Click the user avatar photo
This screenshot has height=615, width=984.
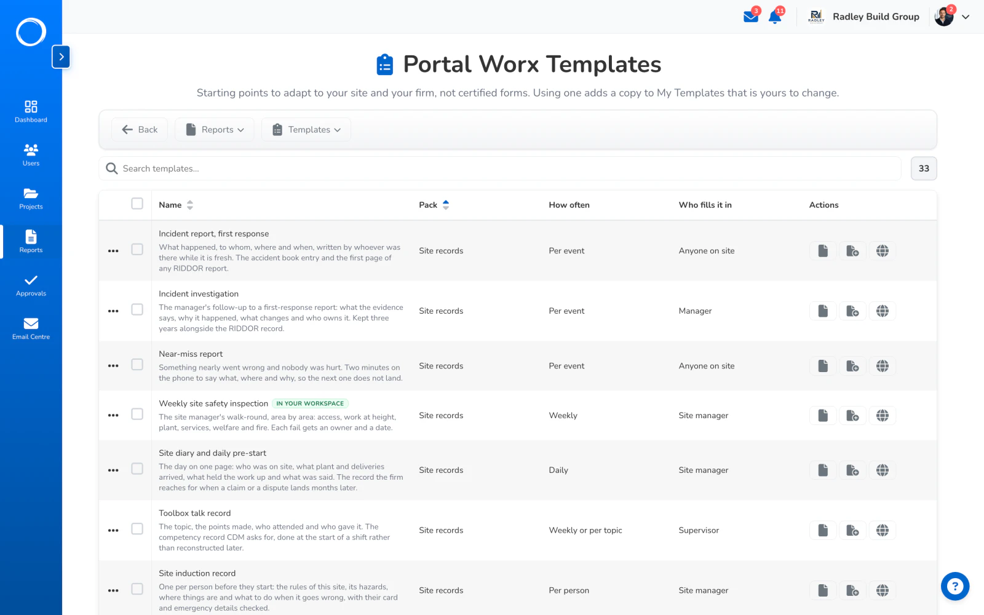944,17
